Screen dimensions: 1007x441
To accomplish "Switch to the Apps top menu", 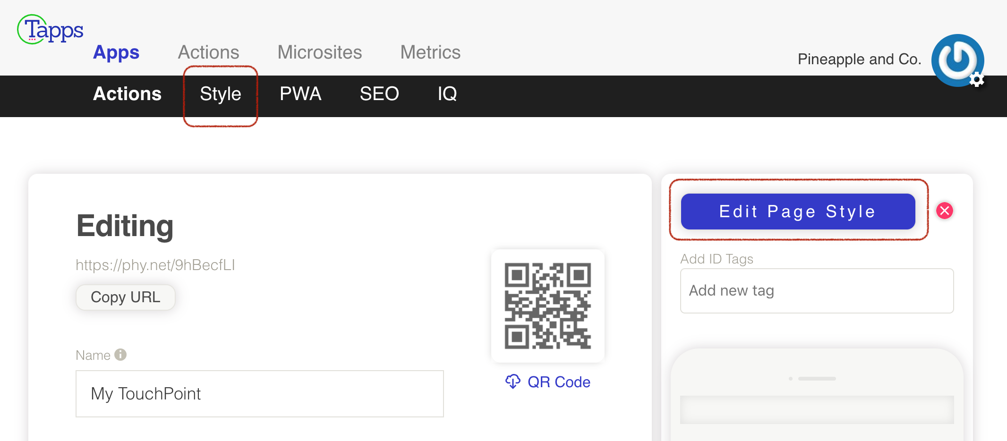I will click(x=116, y=52).
